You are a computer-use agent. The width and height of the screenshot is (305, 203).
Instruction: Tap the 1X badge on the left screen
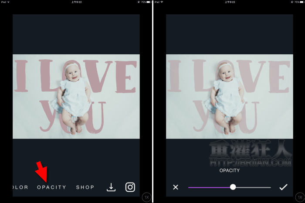(x=146, y=197)
